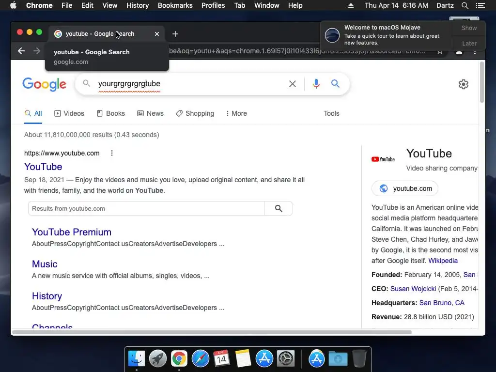Switch to Books results tab
This screenshot has width=496, height=372.
111,113
